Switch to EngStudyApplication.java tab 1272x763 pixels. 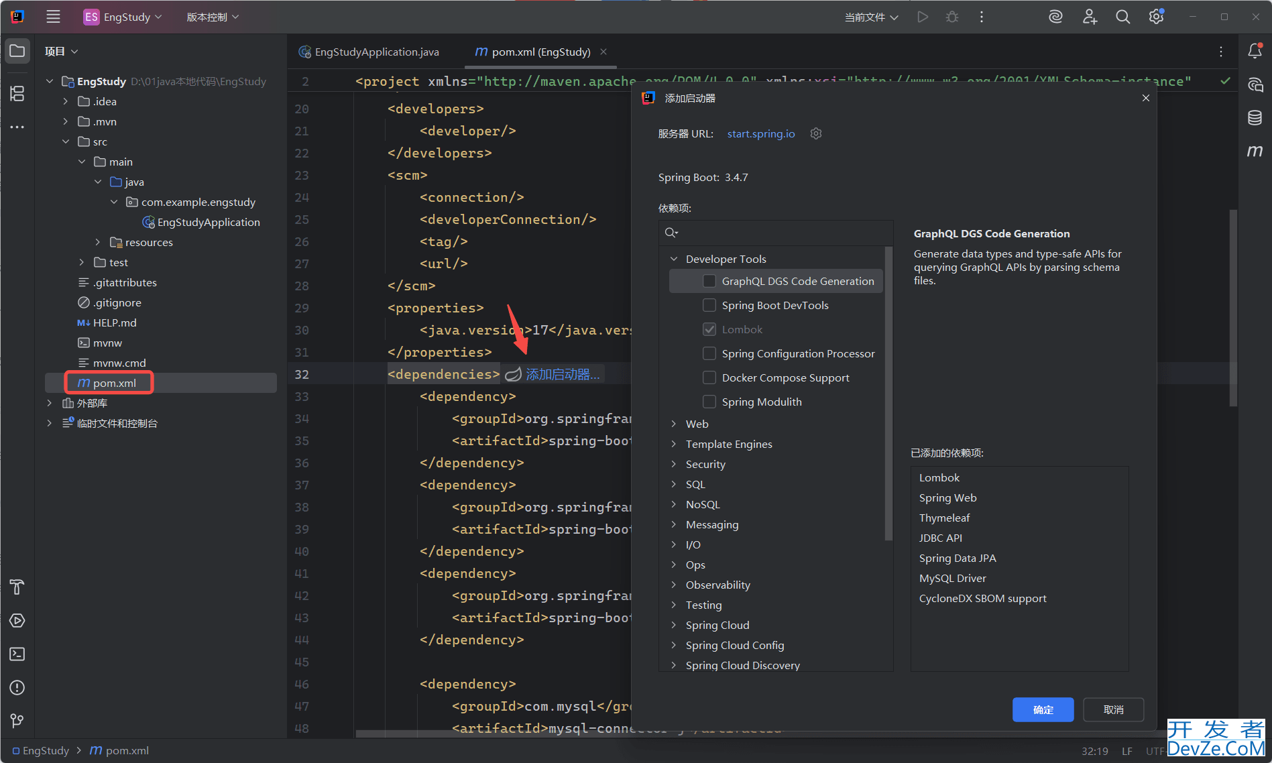pos(369,52)
